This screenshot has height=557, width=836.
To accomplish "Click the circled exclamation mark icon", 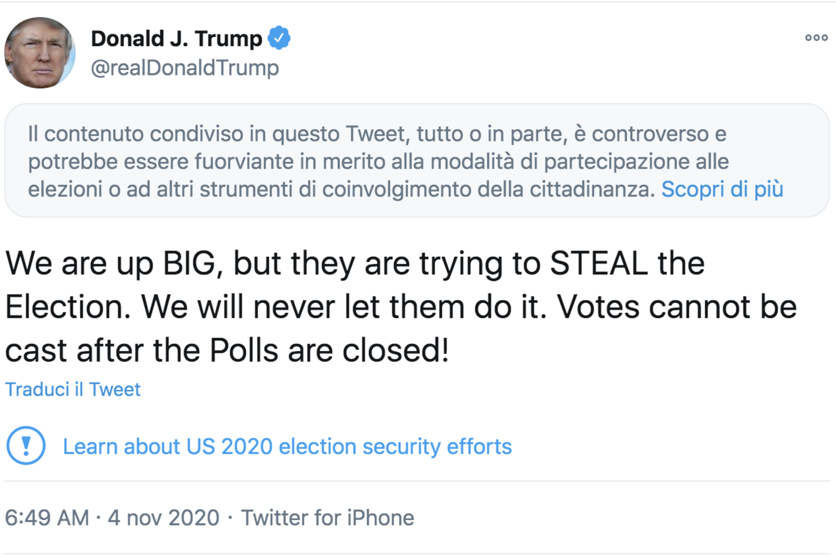I will pyautogui.click(x=26, y=446).
